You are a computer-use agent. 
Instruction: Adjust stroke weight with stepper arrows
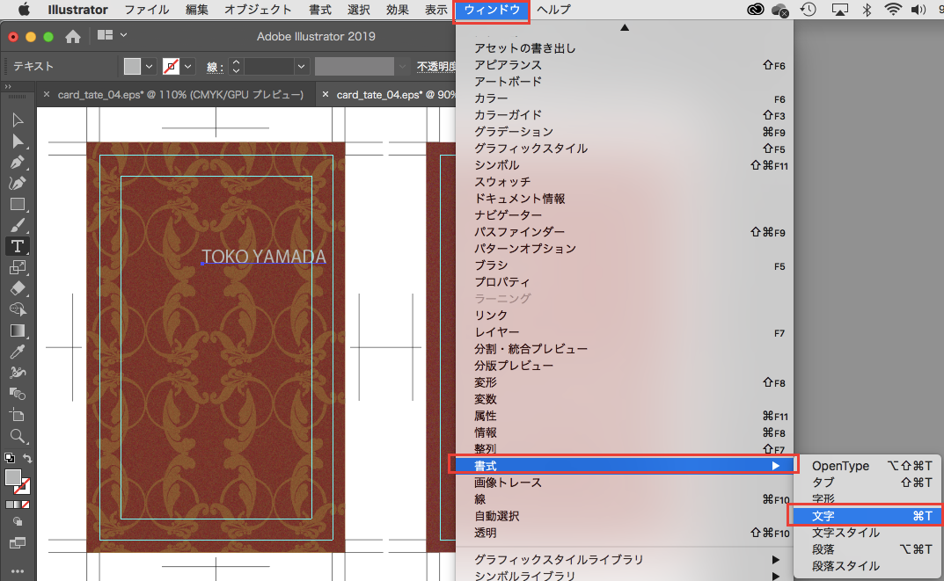point(235,66)
